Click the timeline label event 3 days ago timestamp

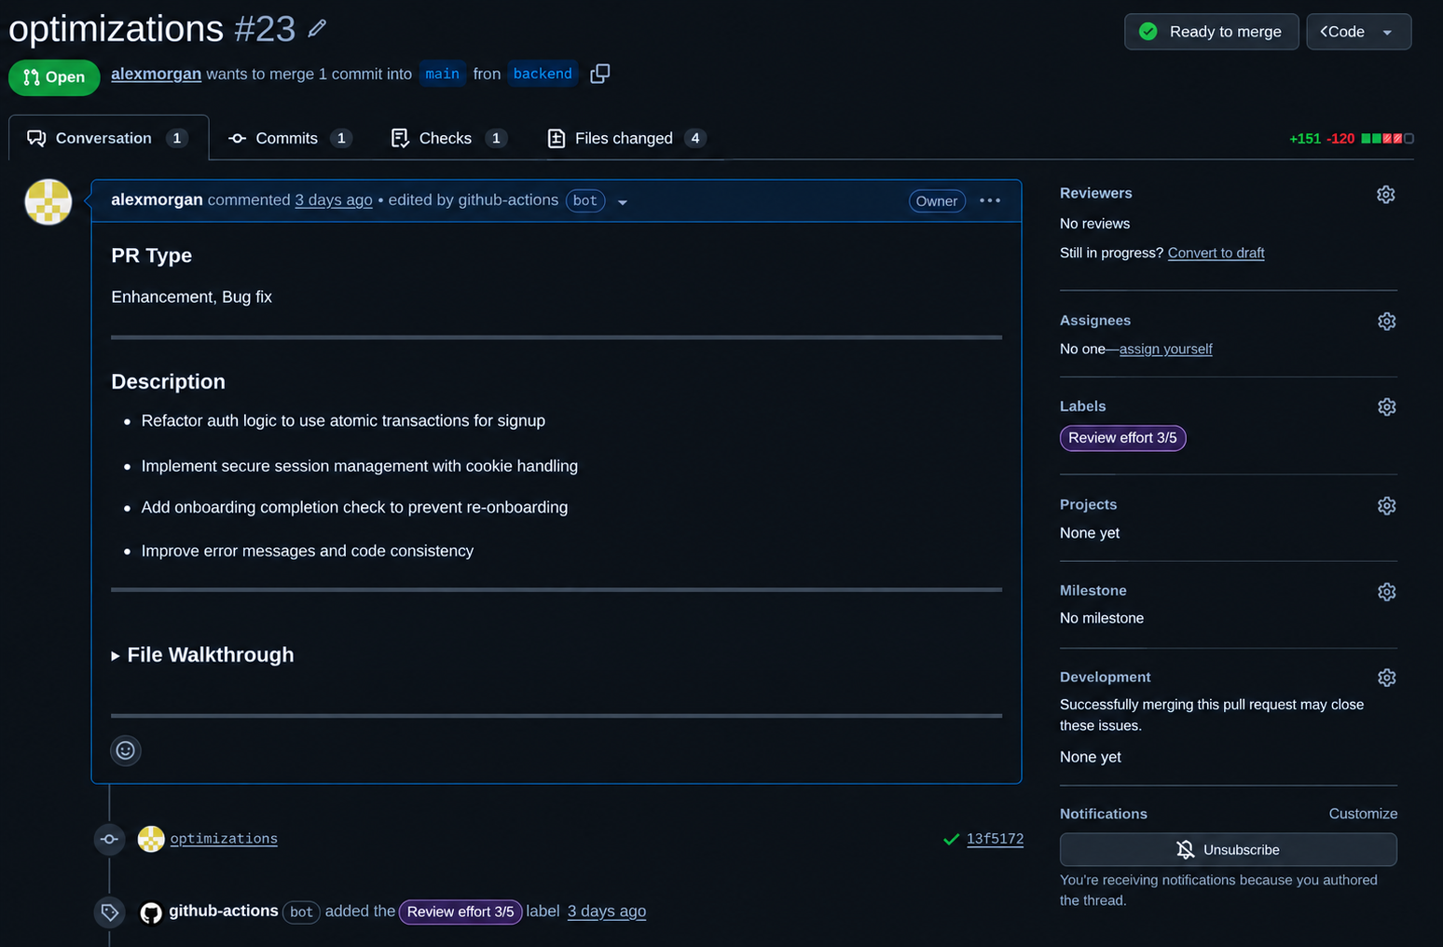pos(607,912)
